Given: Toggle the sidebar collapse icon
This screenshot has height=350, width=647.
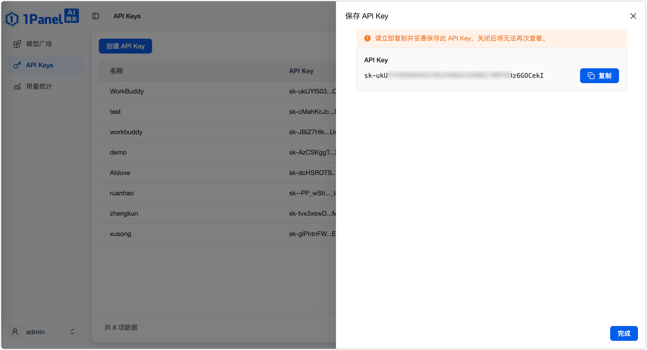Looking at the screenshot, I should [x=96, y=16].
